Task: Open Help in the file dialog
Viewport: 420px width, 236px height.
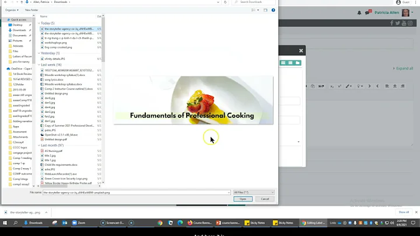Action: coord(273,10)
